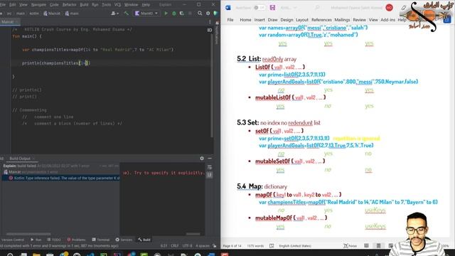455x256 pixels.
Task: Click the Word search magnifier icon
Action: 318,8
